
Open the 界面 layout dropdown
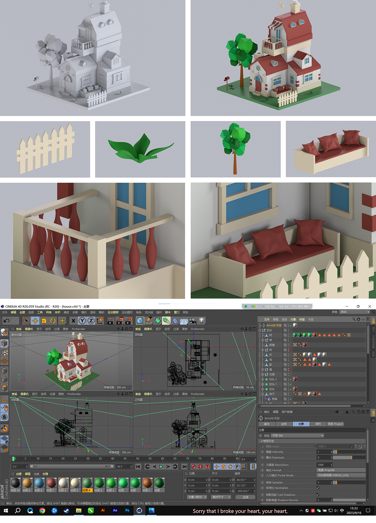tap(355, 312)
